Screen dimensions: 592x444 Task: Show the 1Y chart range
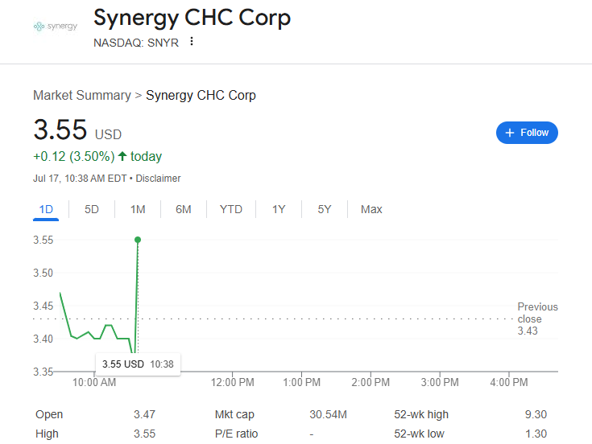click(x=279, y=209)
